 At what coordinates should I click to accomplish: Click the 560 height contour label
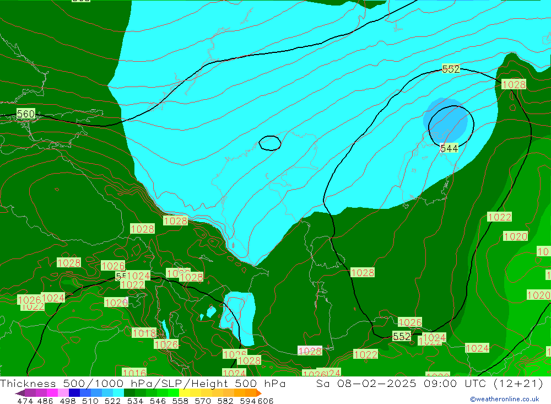(x=26, y=114)
